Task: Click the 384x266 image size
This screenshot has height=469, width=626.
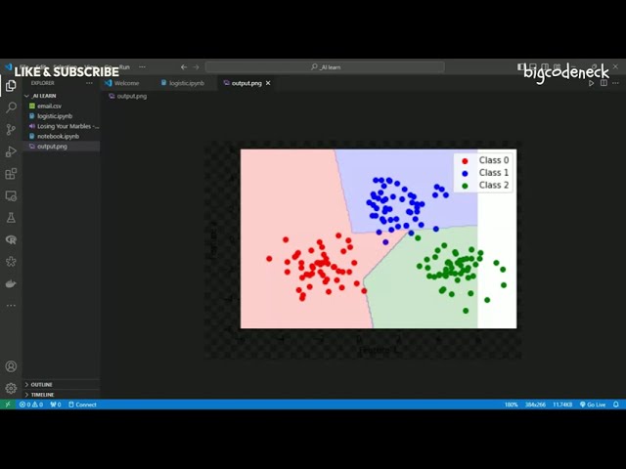Action: tap(535, 405)
